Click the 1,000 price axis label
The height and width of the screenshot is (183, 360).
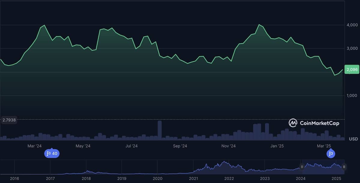coord(351,96)
